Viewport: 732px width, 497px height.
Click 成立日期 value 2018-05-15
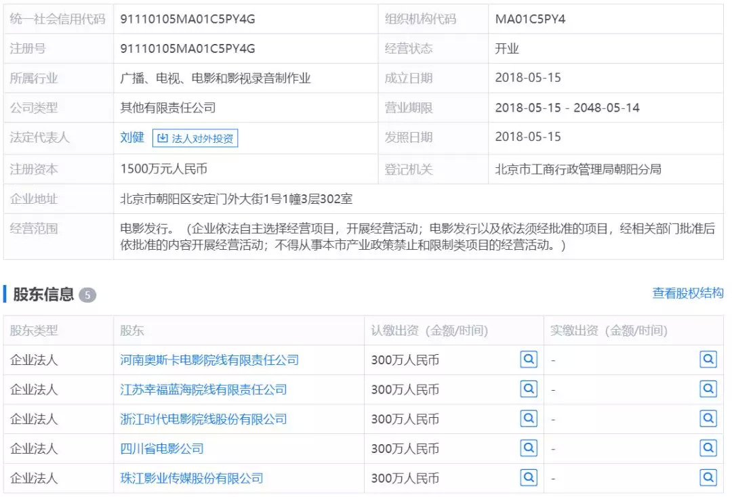(x=528, y=78)
